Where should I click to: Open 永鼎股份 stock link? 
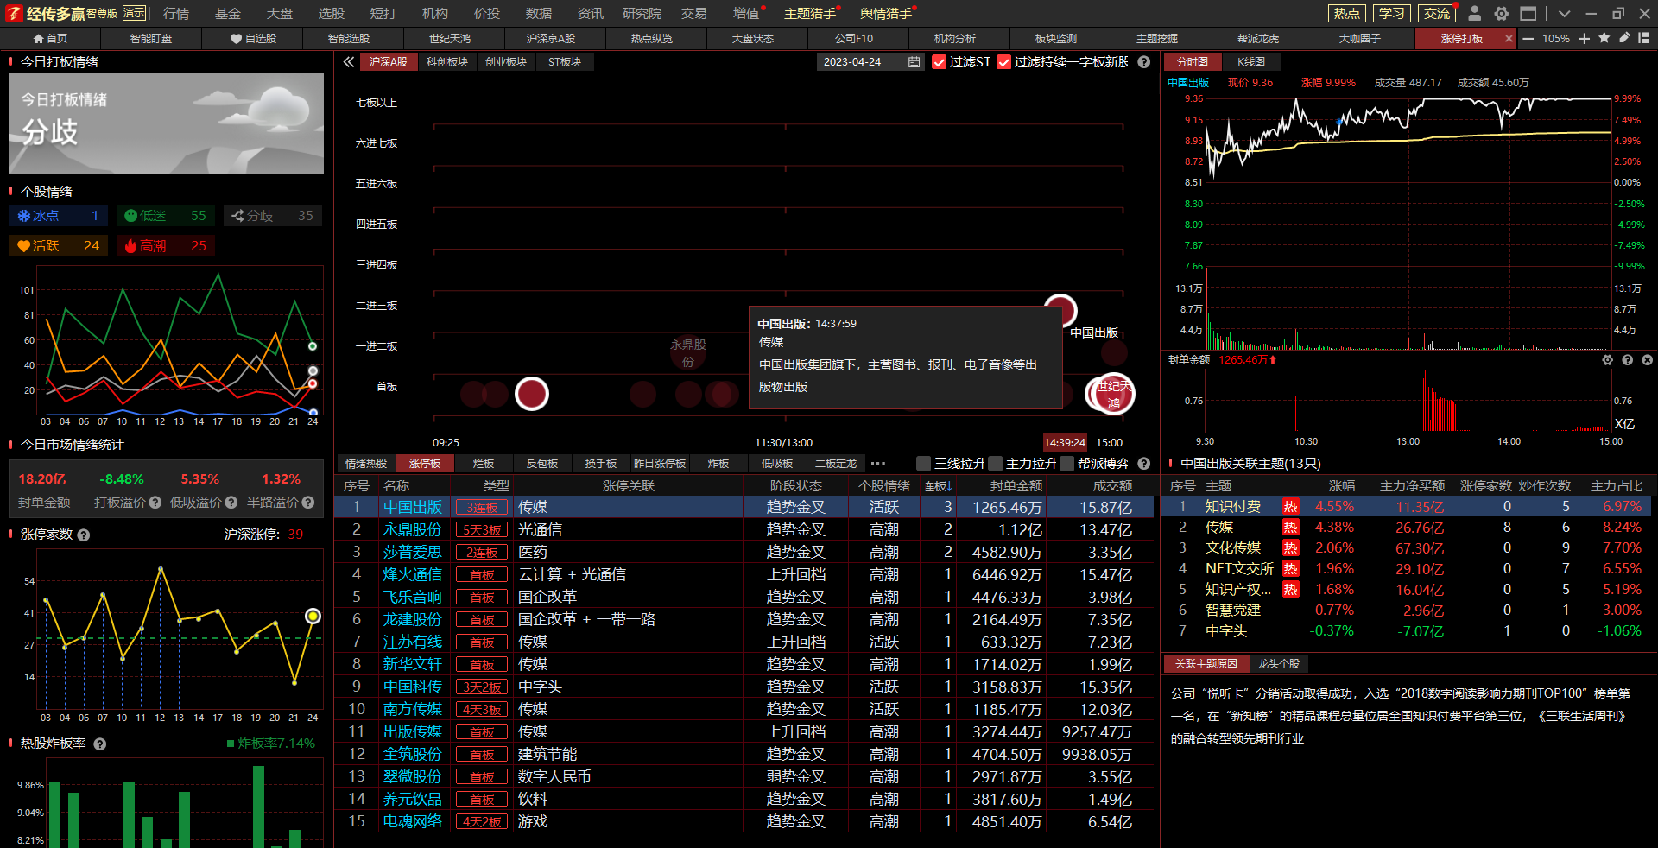pos(413,529)
